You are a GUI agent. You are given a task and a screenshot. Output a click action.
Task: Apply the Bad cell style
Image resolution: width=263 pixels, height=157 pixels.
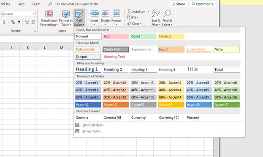tap(116, 37)
